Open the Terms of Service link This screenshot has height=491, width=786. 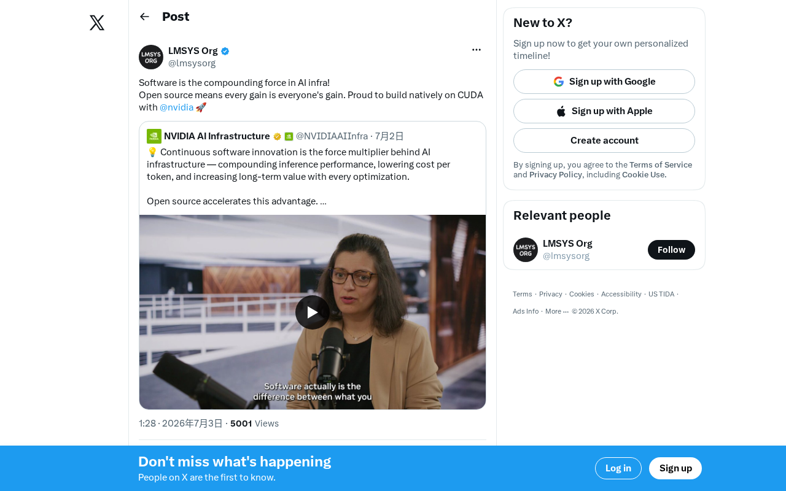pos(661,165)
